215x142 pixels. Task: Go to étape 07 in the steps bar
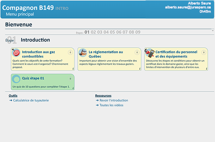coord(125,32)
